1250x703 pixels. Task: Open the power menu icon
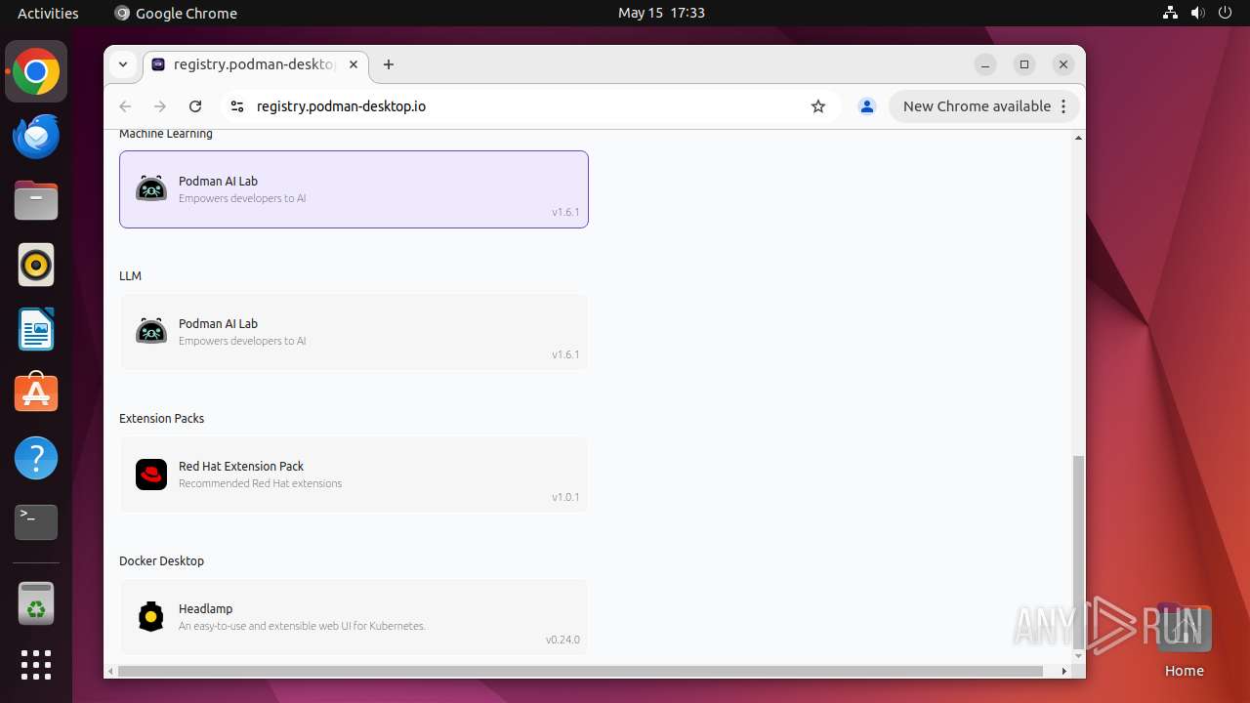[1227, 13]
